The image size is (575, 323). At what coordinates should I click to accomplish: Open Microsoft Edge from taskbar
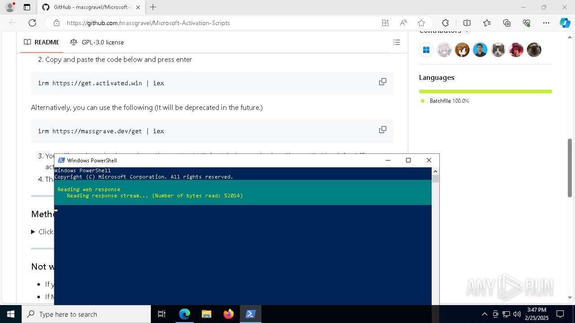click(x=185, y=314)
